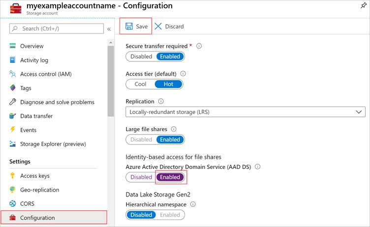The image size is (370, 227).
Task: Pin the blade using the pin icon
Action: click(364, 5)
